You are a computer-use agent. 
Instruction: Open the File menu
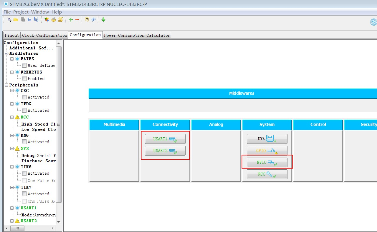point(7,12)
